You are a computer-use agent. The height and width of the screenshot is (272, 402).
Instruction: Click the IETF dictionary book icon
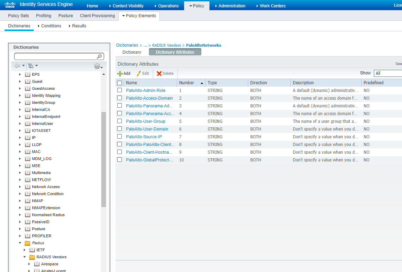point(32,250)
